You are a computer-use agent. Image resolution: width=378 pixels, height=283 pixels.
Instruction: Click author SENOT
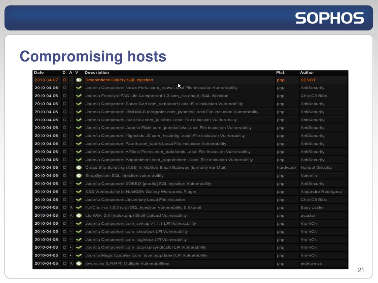(308, 80)
